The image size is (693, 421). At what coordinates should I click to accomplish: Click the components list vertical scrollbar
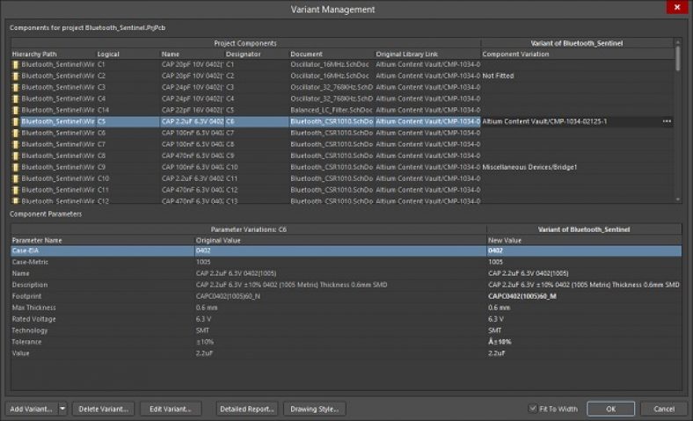click(677, 123)
